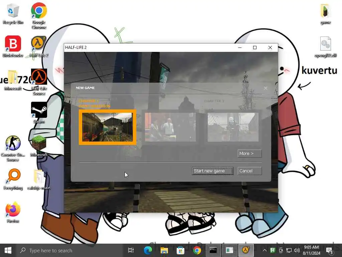Click the More > button
This screenshot has height=257, width=342.
pos(249,153)
